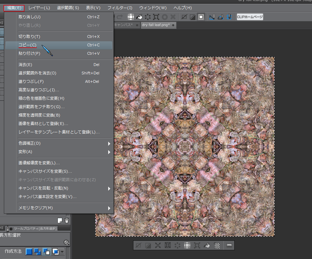Open the フィルター(I) menu
312x259 pixels.
pos(120,8)
